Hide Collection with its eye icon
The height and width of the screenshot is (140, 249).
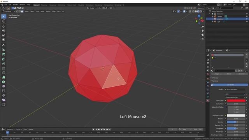point(247,14)
